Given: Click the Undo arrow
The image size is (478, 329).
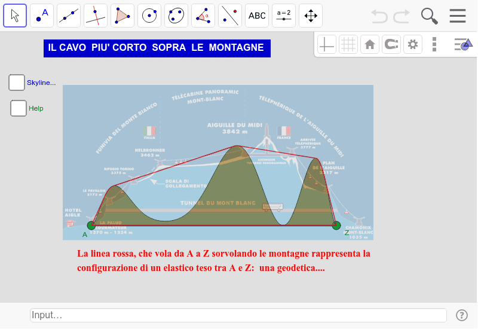Looking at the screenshot, I should point(379,16).
